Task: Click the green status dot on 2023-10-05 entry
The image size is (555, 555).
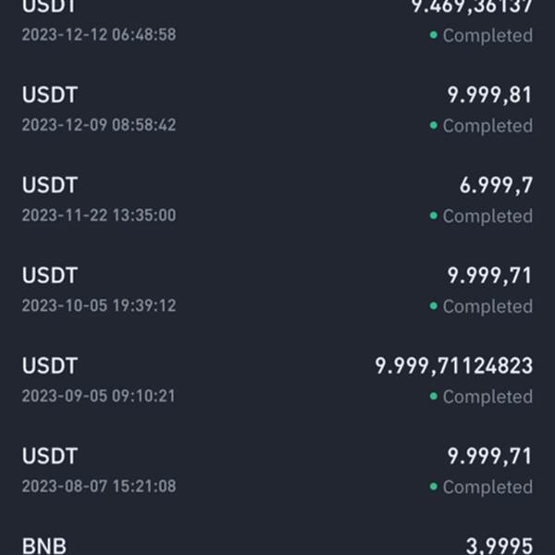Action: (433, 306)
